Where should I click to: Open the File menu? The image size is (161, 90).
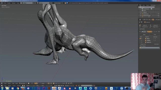click(x=5, y=3)
